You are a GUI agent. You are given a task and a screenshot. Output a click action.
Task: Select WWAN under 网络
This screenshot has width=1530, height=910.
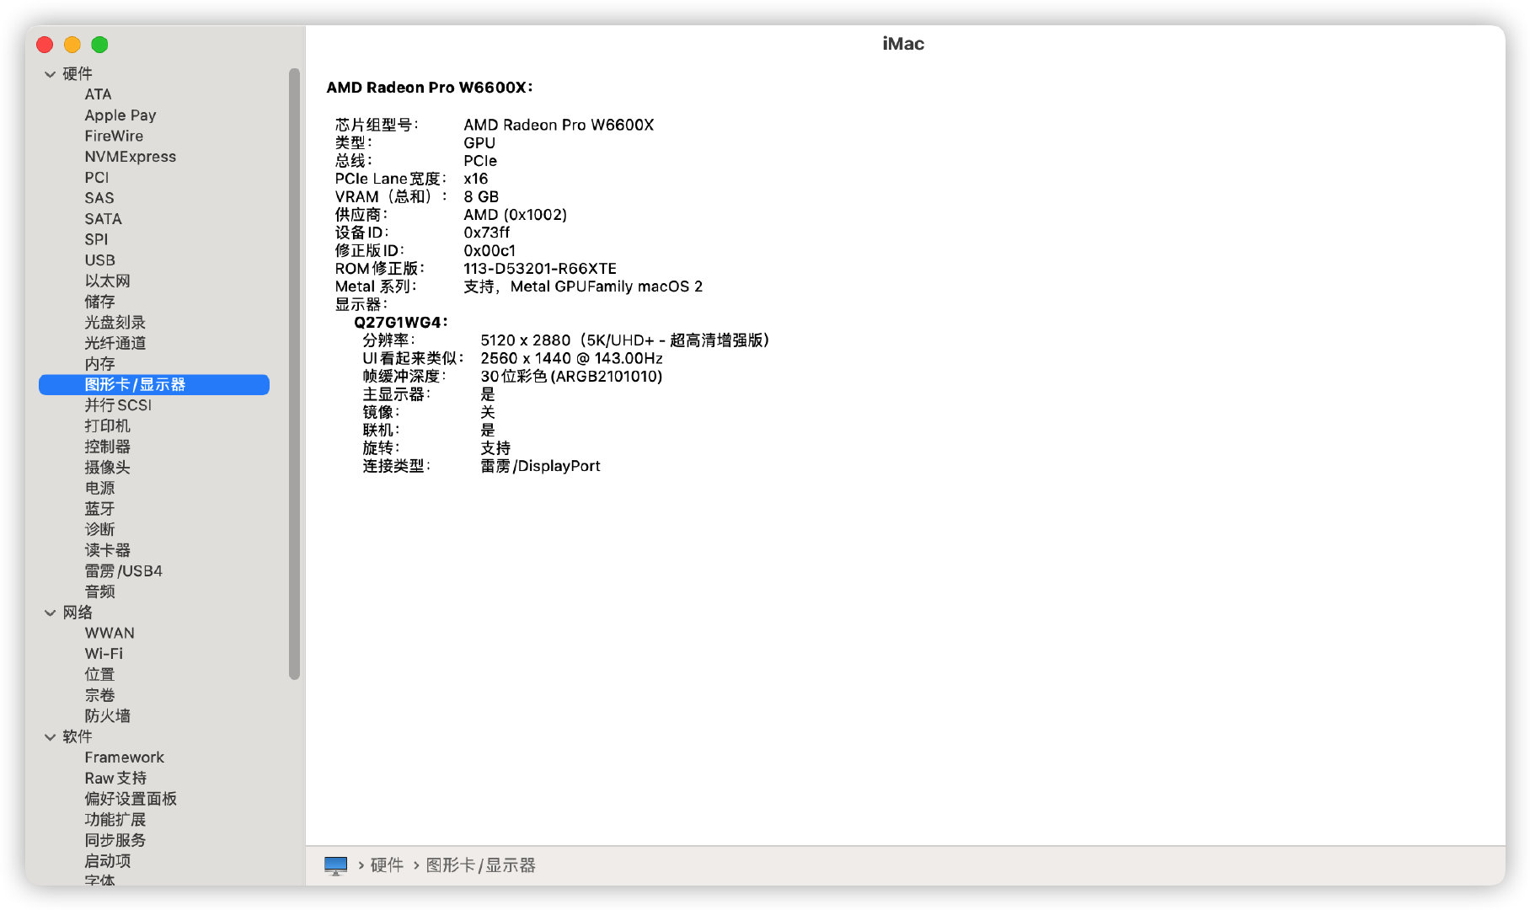110,633
